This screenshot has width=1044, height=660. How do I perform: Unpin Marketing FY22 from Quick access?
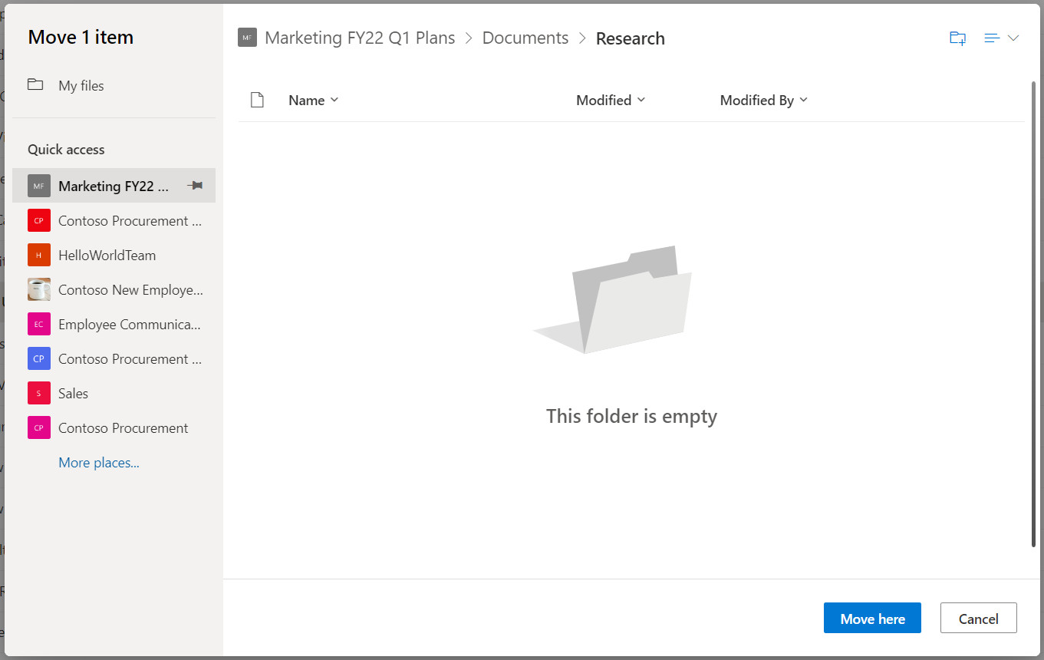(x=195, y=186)
